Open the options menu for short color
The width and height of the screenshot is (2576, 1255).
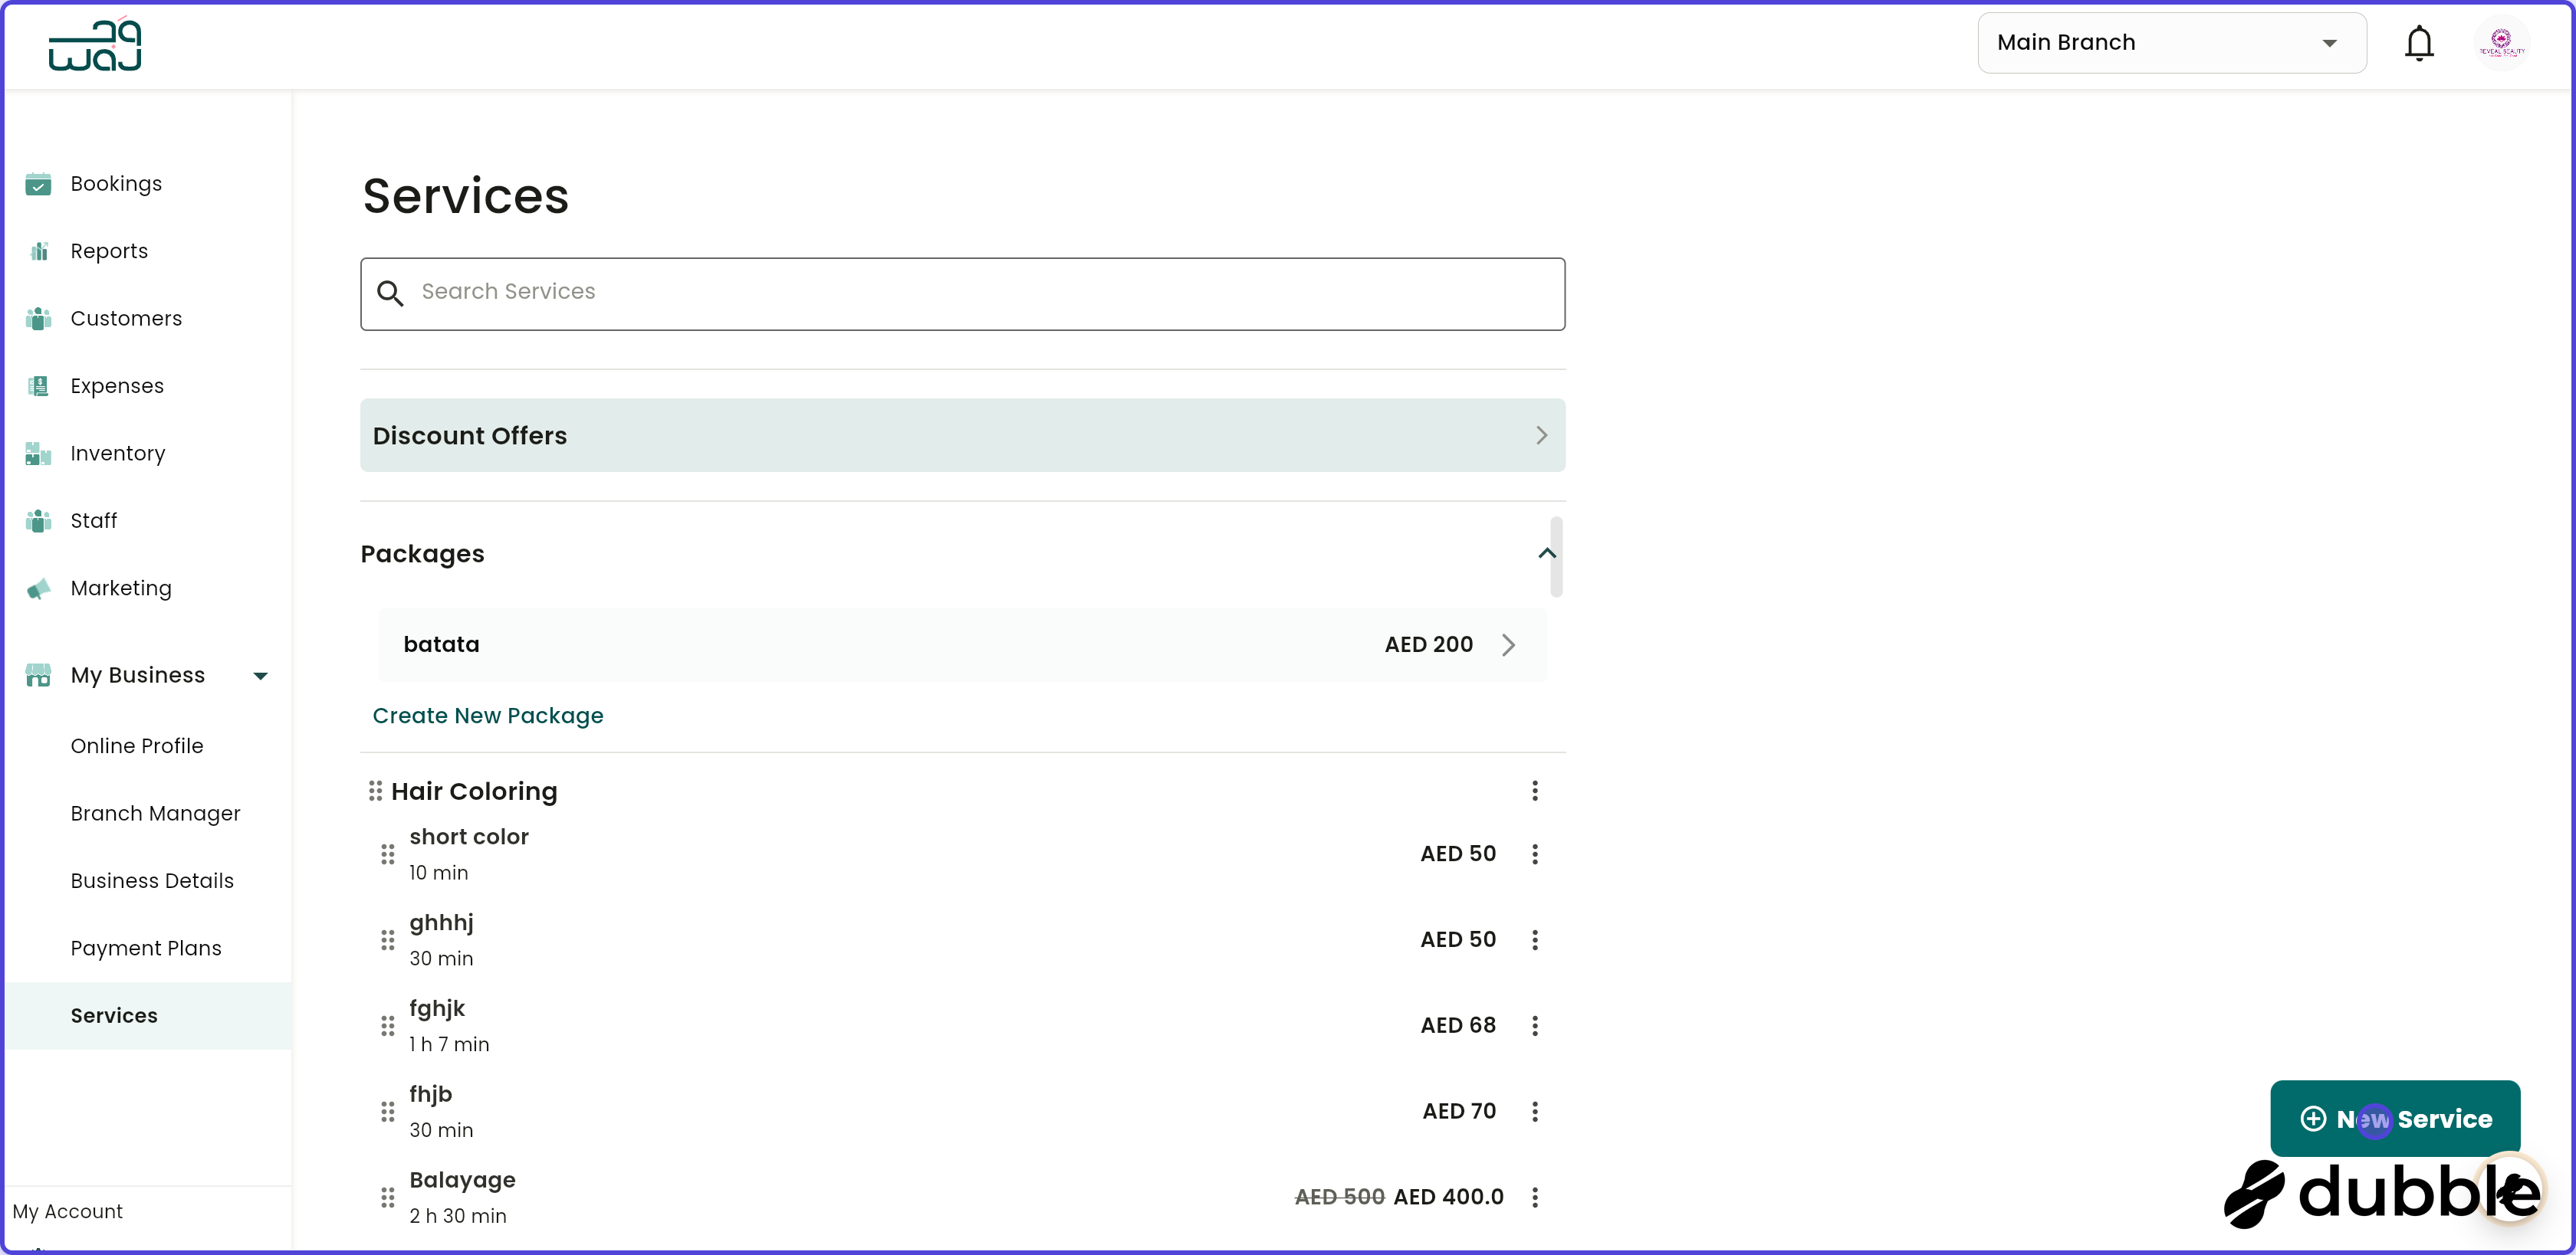(1535, 854)
